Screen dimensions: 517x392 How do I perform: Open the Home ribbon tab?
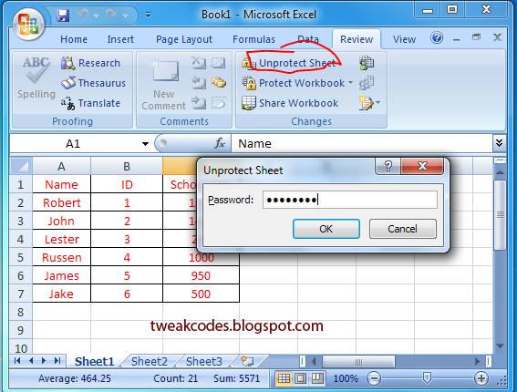click(74, 39)
